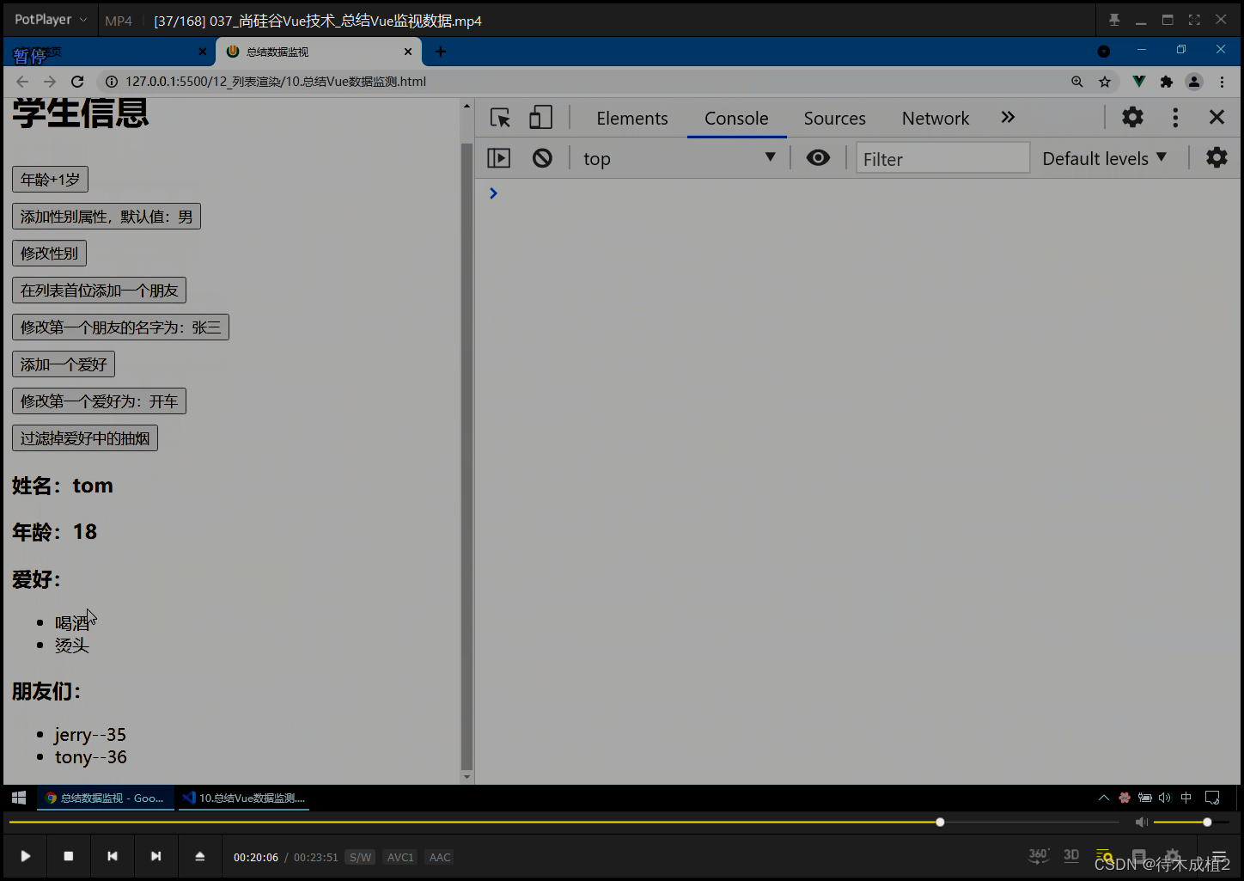Click the AAC audio codec label
This screenshot has height=881, width=1244.
point(440,857)
